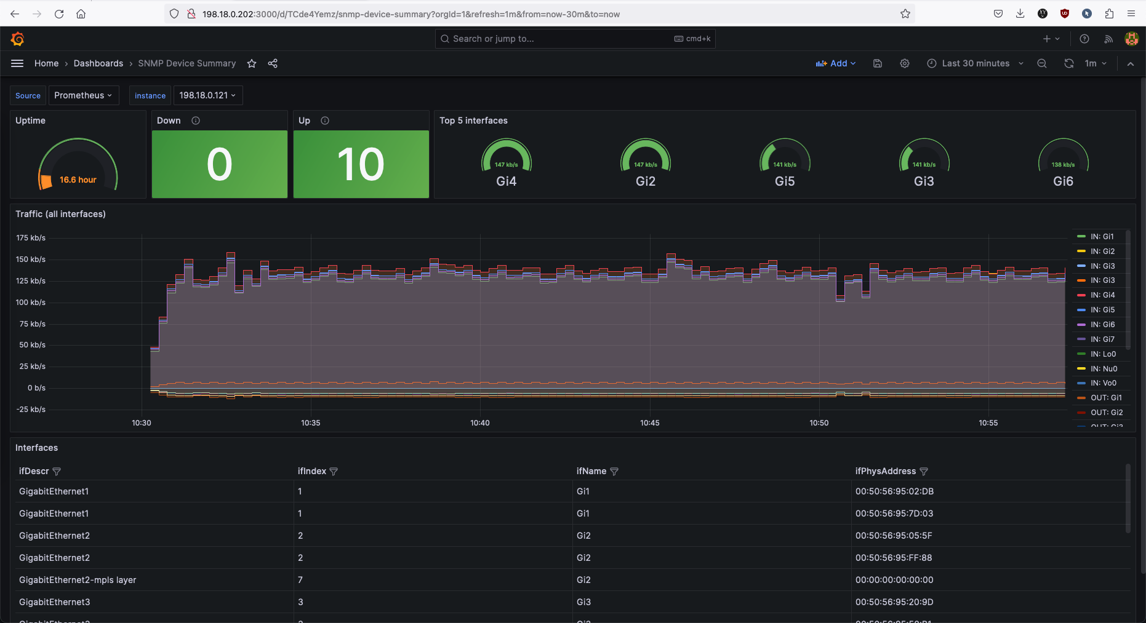Image resolution: width=1146 pixels, height=623 pixels.
Task: Save dashboard using the floppy disk icon
Action: pyautogui.click(x=878, y=63)
